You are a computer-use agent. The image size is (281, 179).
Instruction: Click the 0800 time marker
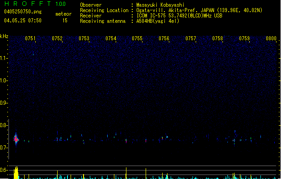[271, 38]
